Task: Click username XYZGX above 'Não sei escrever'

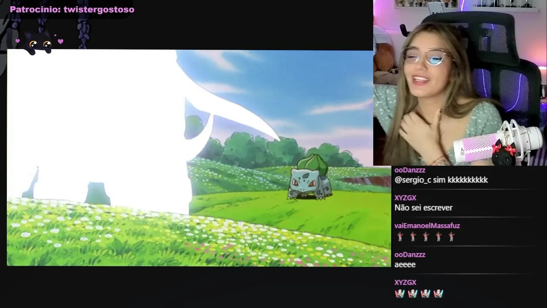Action: click(x=405, y=198)
